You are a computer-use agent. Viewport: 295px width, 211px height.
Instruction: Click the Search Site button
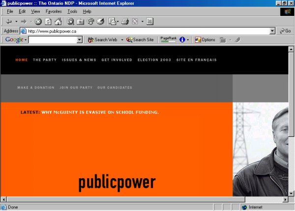140,40
